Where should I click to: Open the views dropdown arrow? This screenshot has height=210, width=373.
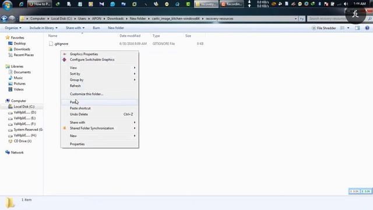tap(349, 28)
